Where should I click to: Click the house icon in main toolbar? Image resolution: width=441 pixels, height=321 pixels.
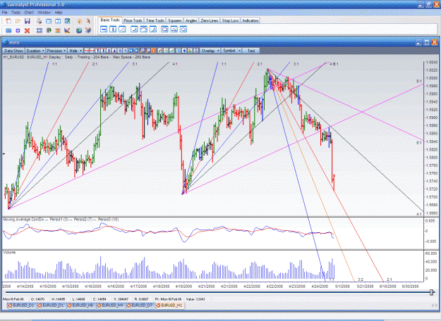(79, 21)
